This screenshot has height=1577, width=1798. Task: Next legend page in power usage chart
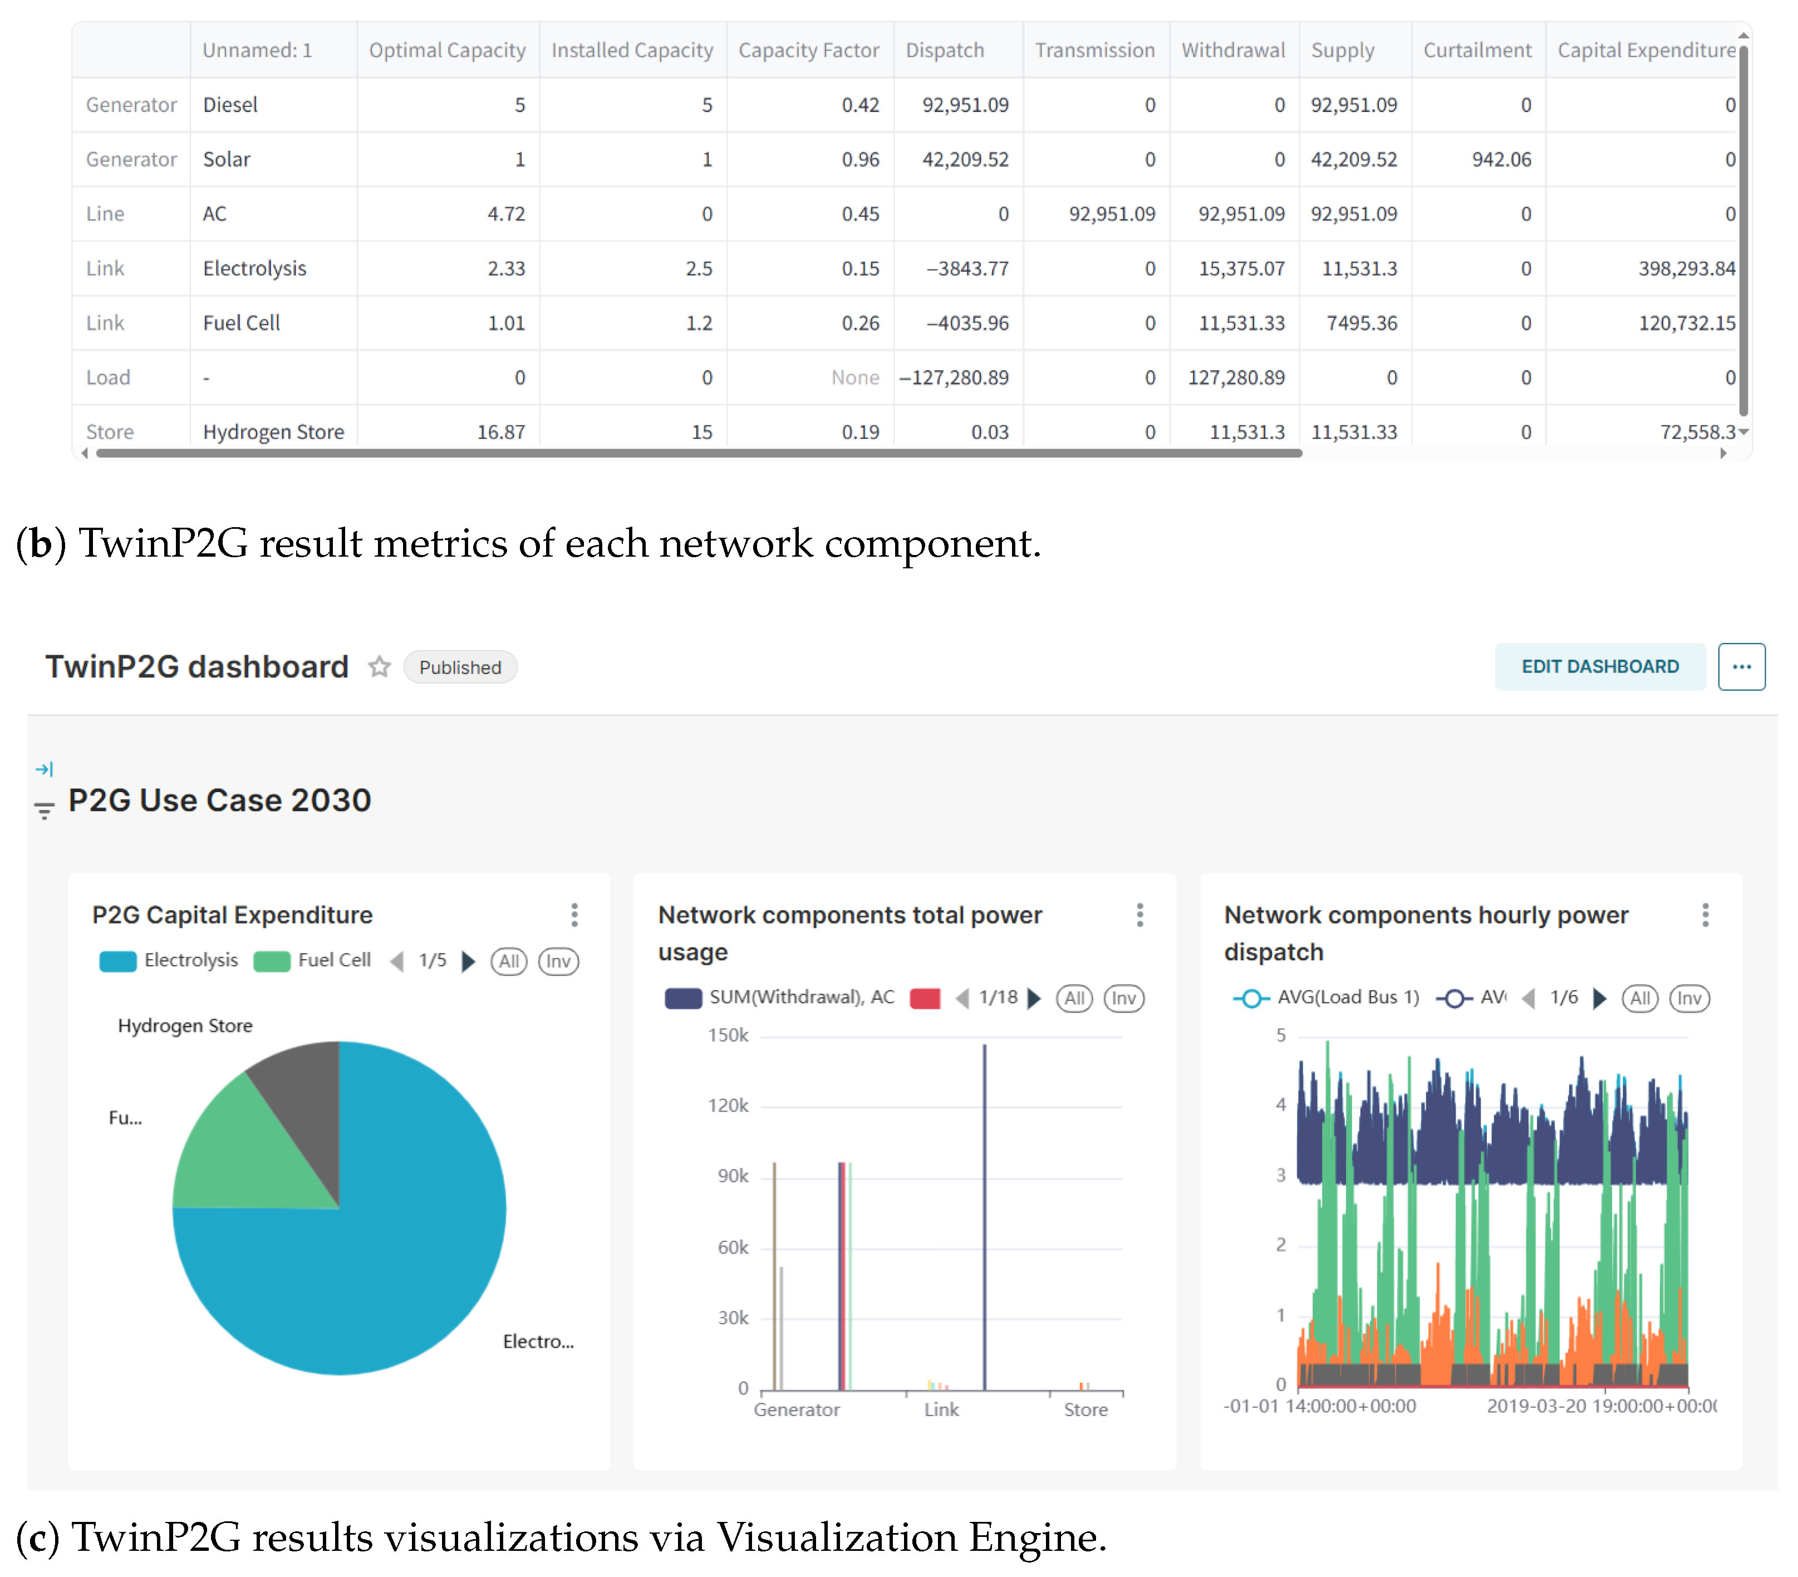point(1034,998)
